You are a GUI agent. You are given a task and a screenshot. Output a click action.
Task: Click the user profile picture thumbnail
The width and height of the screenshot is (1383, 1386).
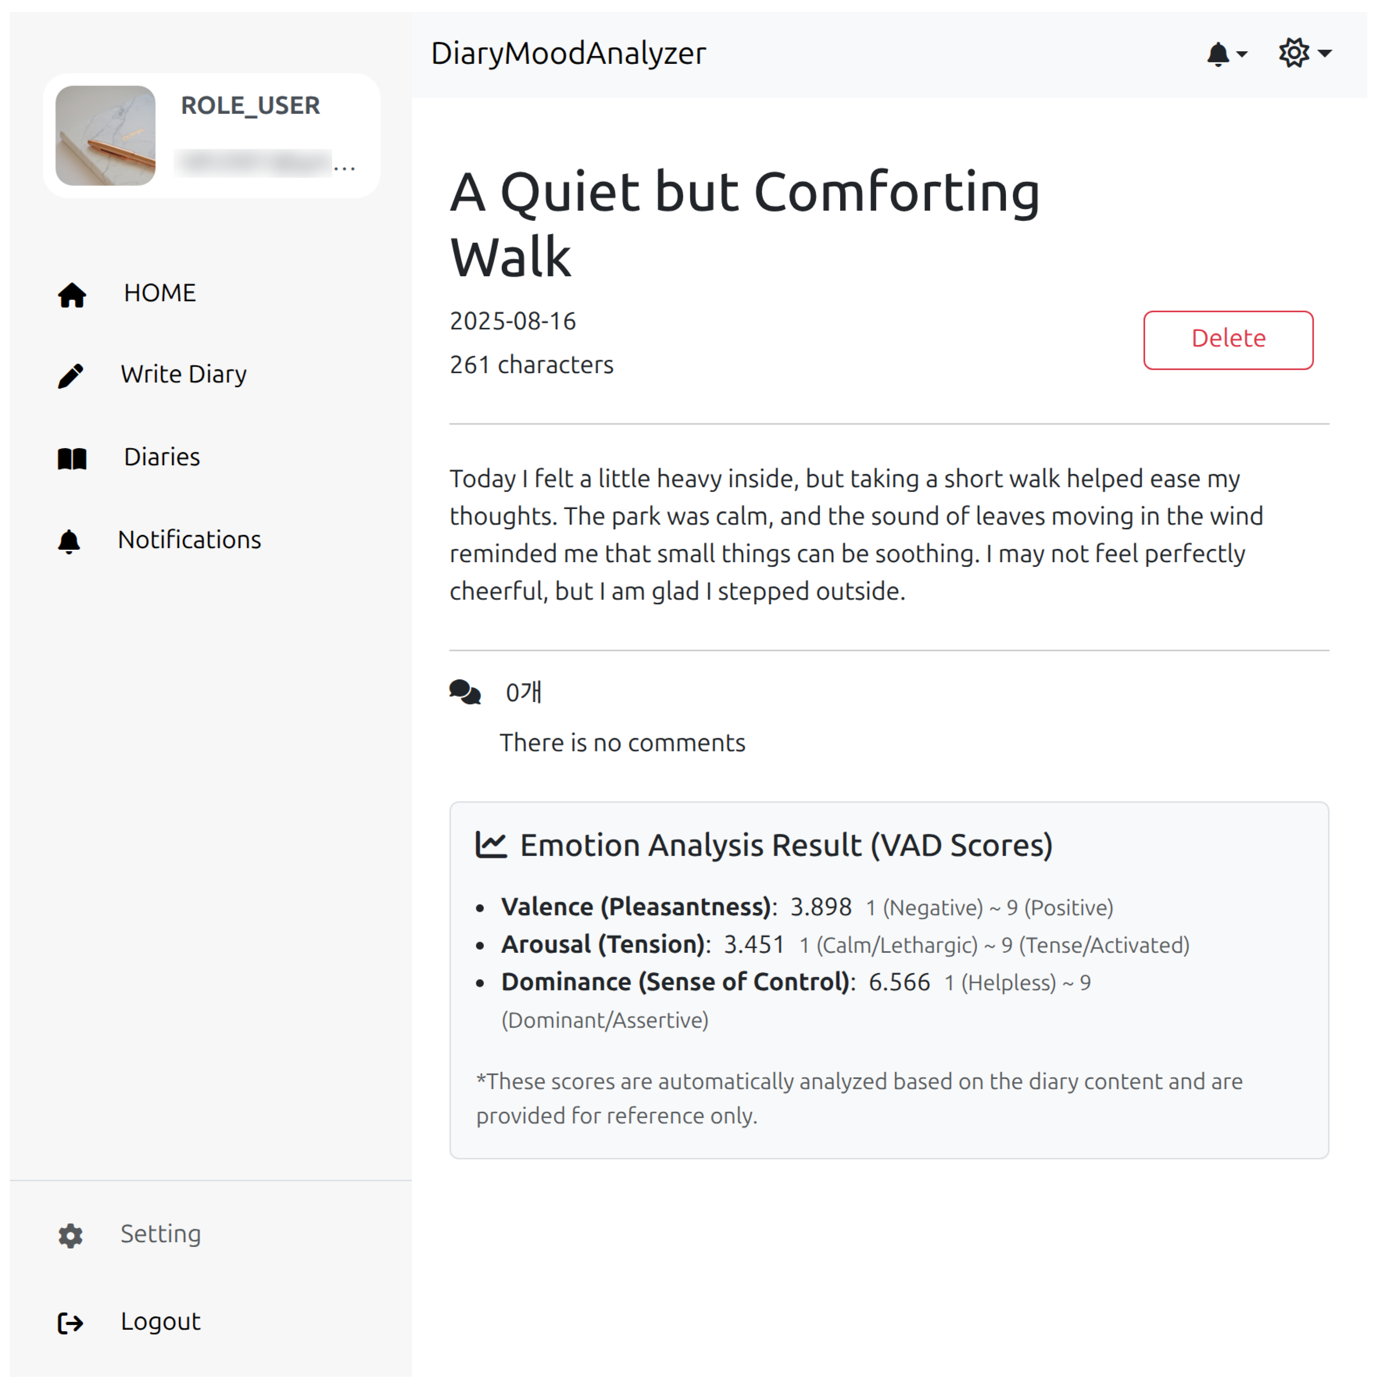click(106, 135)
